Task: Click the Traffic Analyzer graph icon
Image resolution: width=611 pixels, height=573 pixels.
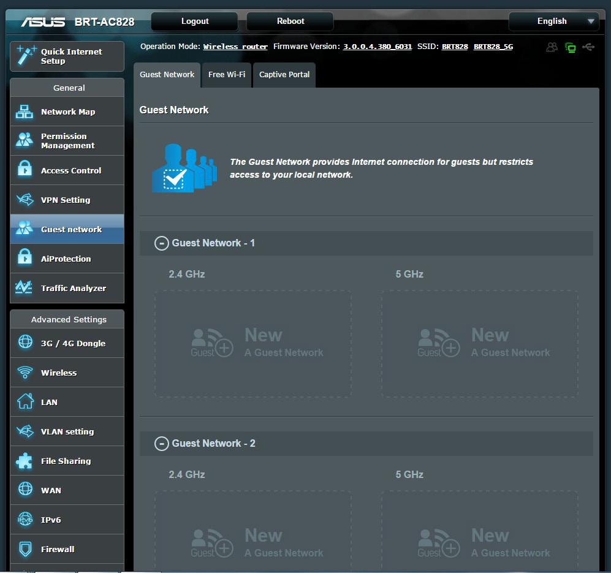Action: (24, 287)
